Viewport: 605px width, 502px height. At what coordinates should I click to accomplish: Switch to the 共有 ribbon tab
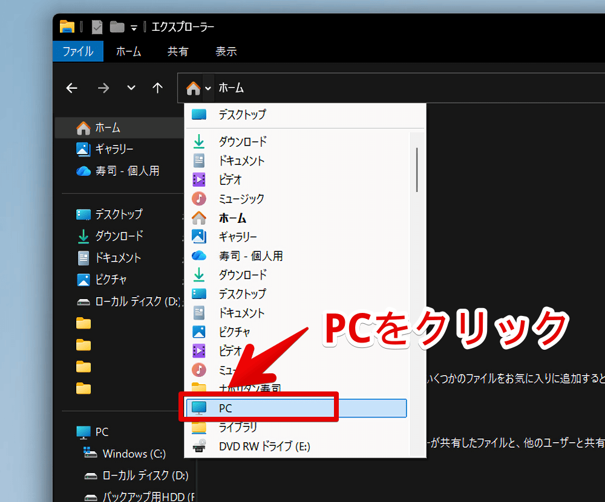178,51
